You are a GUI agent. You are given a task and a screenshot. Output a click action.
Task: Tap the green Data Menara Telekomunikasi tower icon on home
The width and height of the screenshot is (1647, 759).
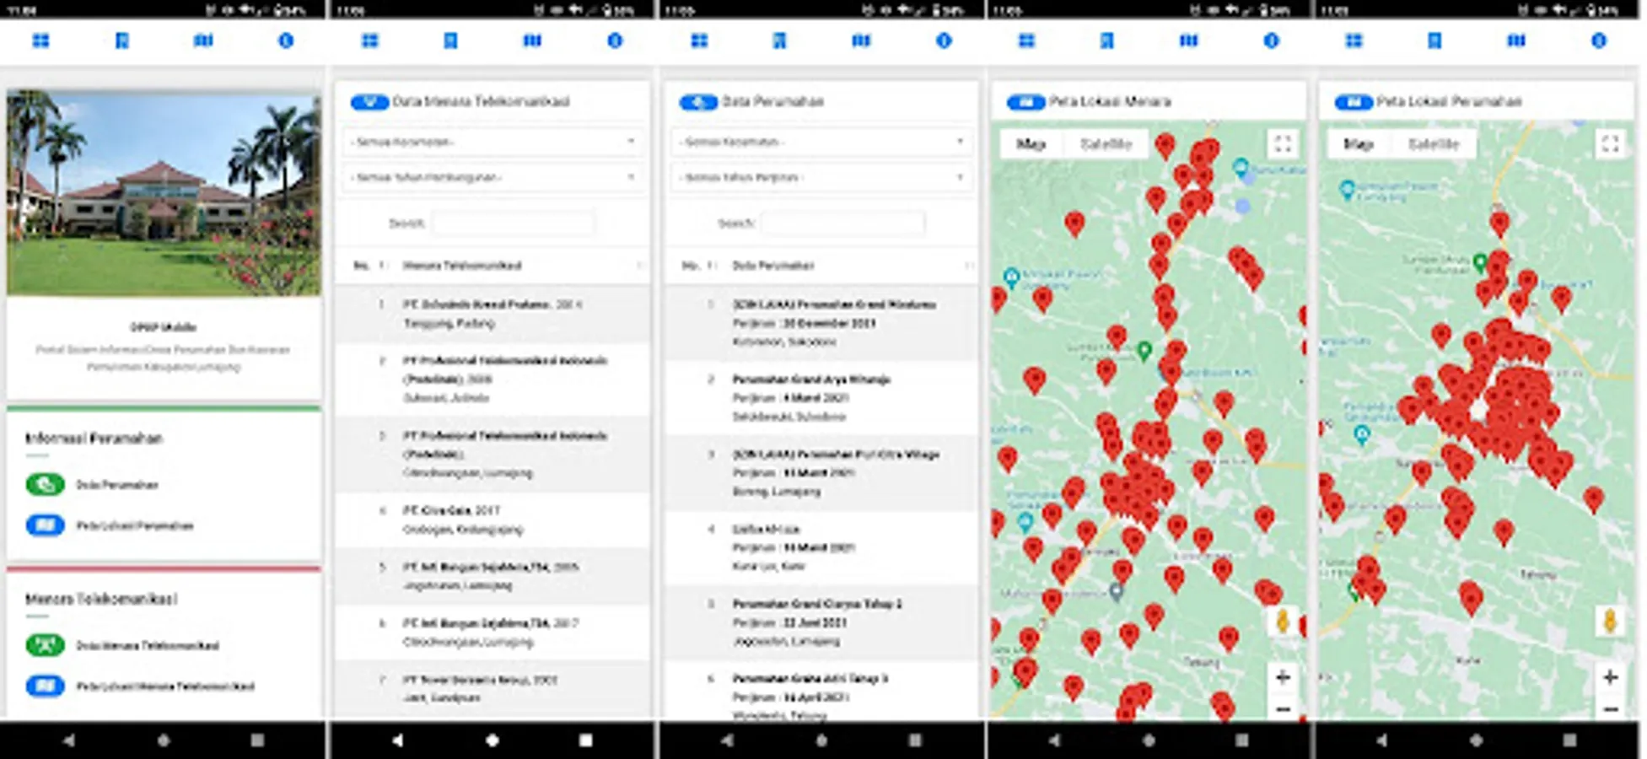click(x=46, y=645)
